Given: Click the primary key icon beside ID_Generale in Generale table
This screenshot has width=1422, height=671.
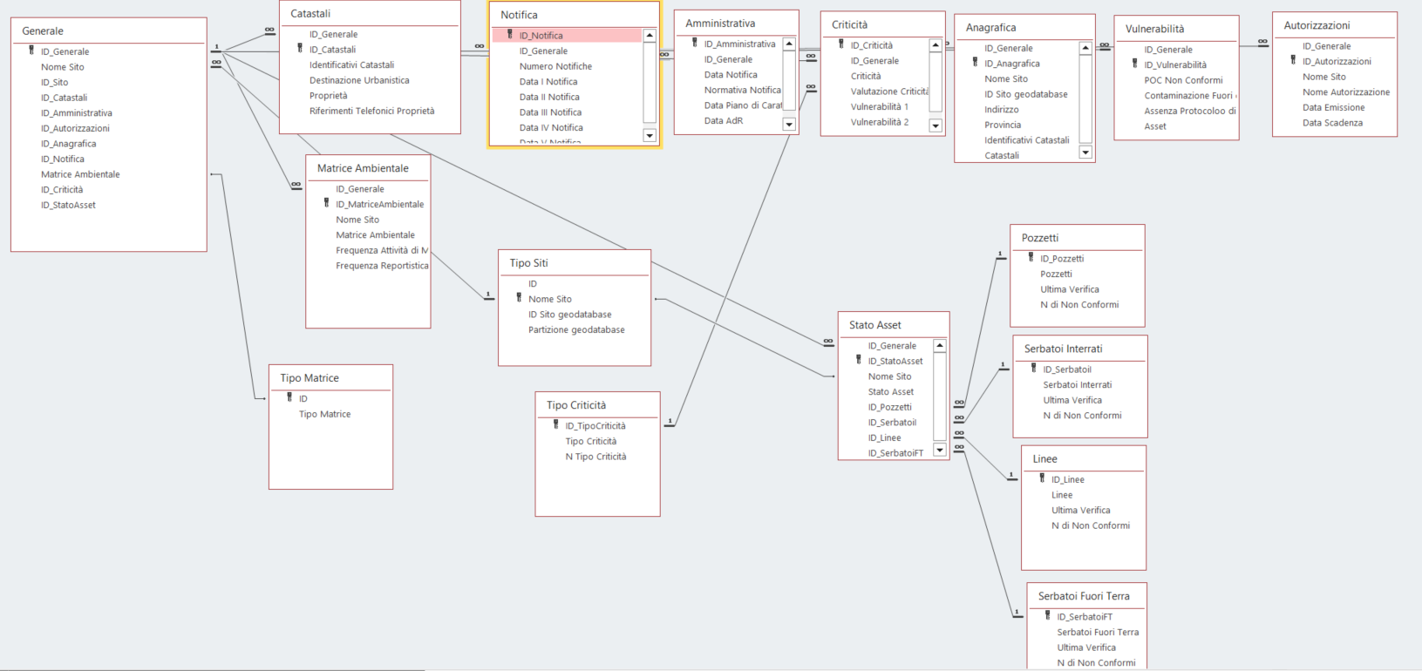Looking at the screenshot, I should point(31,51).
